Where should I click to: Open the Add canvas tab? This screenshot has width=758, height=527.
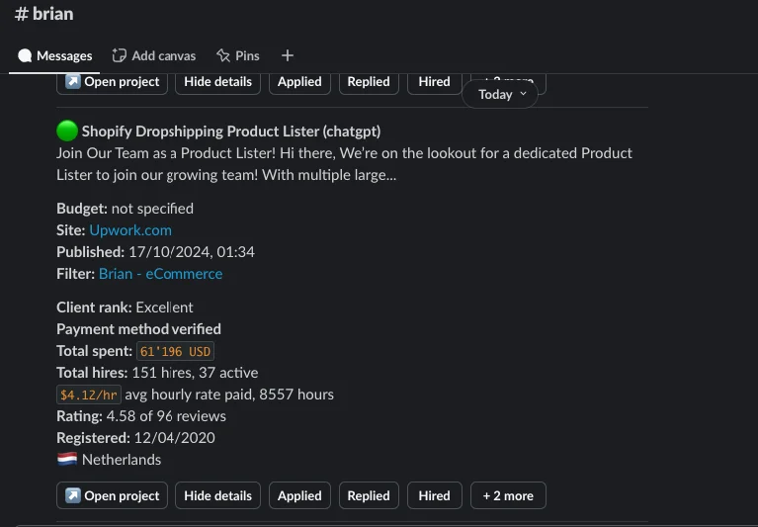coord(154,56)
